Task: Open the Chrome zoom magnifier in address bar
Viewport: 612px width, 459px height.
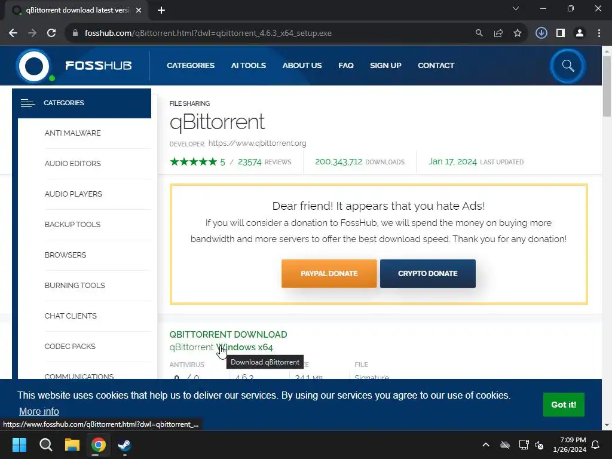Action: (479, 33)
